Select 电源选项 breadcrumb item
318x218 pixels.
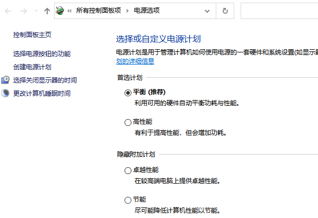click(147, 11)
